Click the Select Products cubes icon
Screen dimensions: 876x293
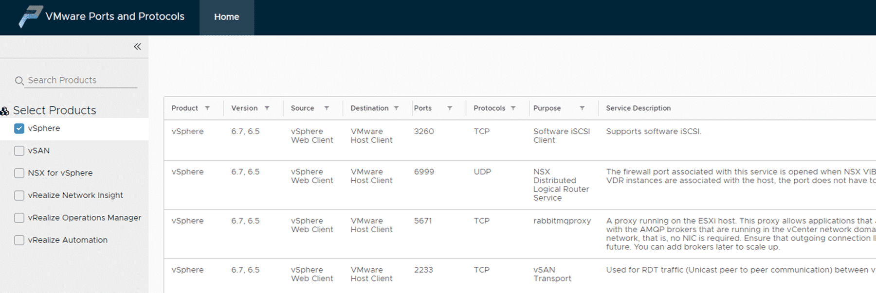(4, 111)
